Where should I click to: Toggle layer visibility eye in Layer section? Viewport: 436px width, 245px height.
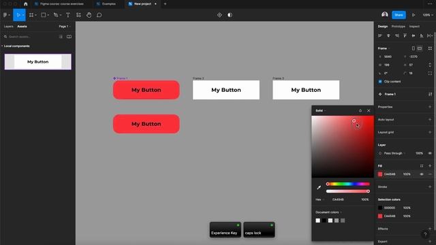point(430,153)
